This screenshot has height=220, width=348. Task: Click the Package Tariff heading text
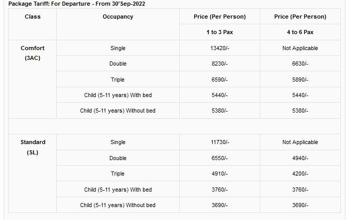[76, 4]
